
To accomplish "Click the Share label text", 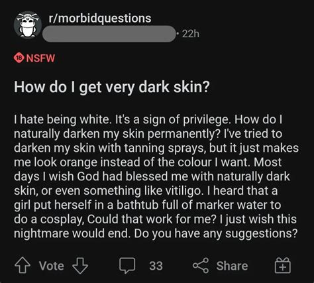I will coord(232,266).
